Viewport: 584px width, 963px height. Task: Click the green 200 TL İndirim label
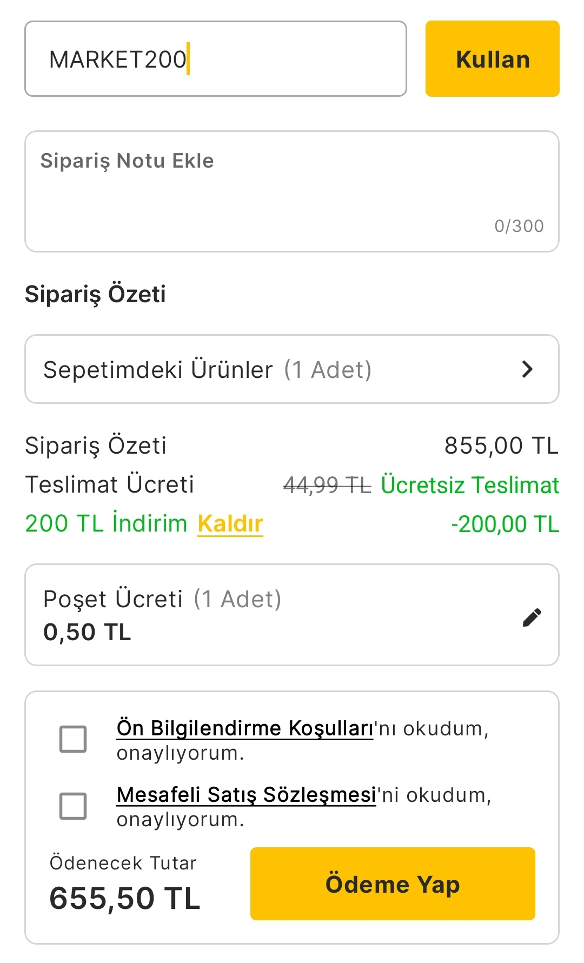pos(106,524)
